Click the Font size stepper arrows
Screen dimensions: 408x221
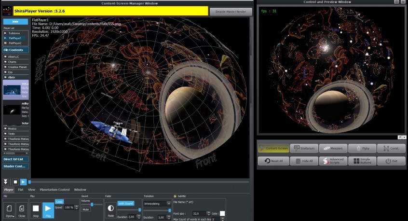point(208,213)
